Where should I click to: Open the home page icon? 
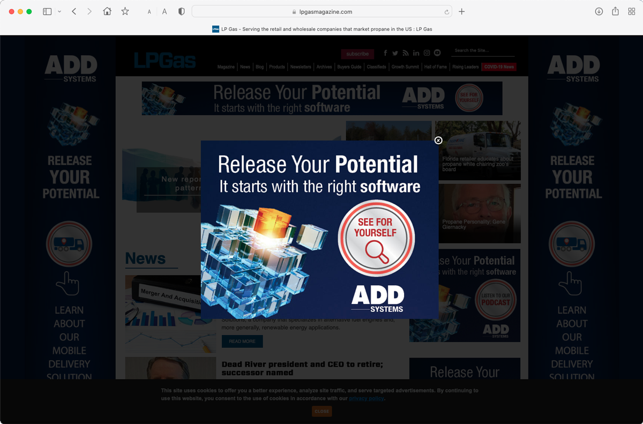point(107,12)
